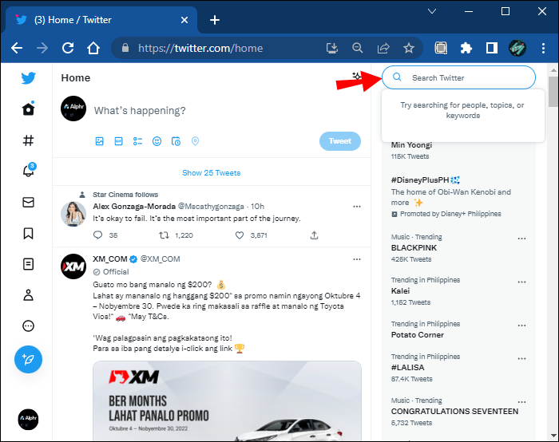Open Messages envelope icon
Screen dimensions: 559x442
point(28,203)
